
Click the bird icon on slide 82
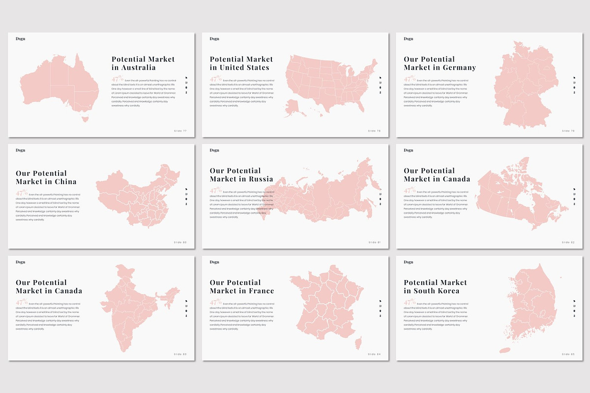(574, 189)
